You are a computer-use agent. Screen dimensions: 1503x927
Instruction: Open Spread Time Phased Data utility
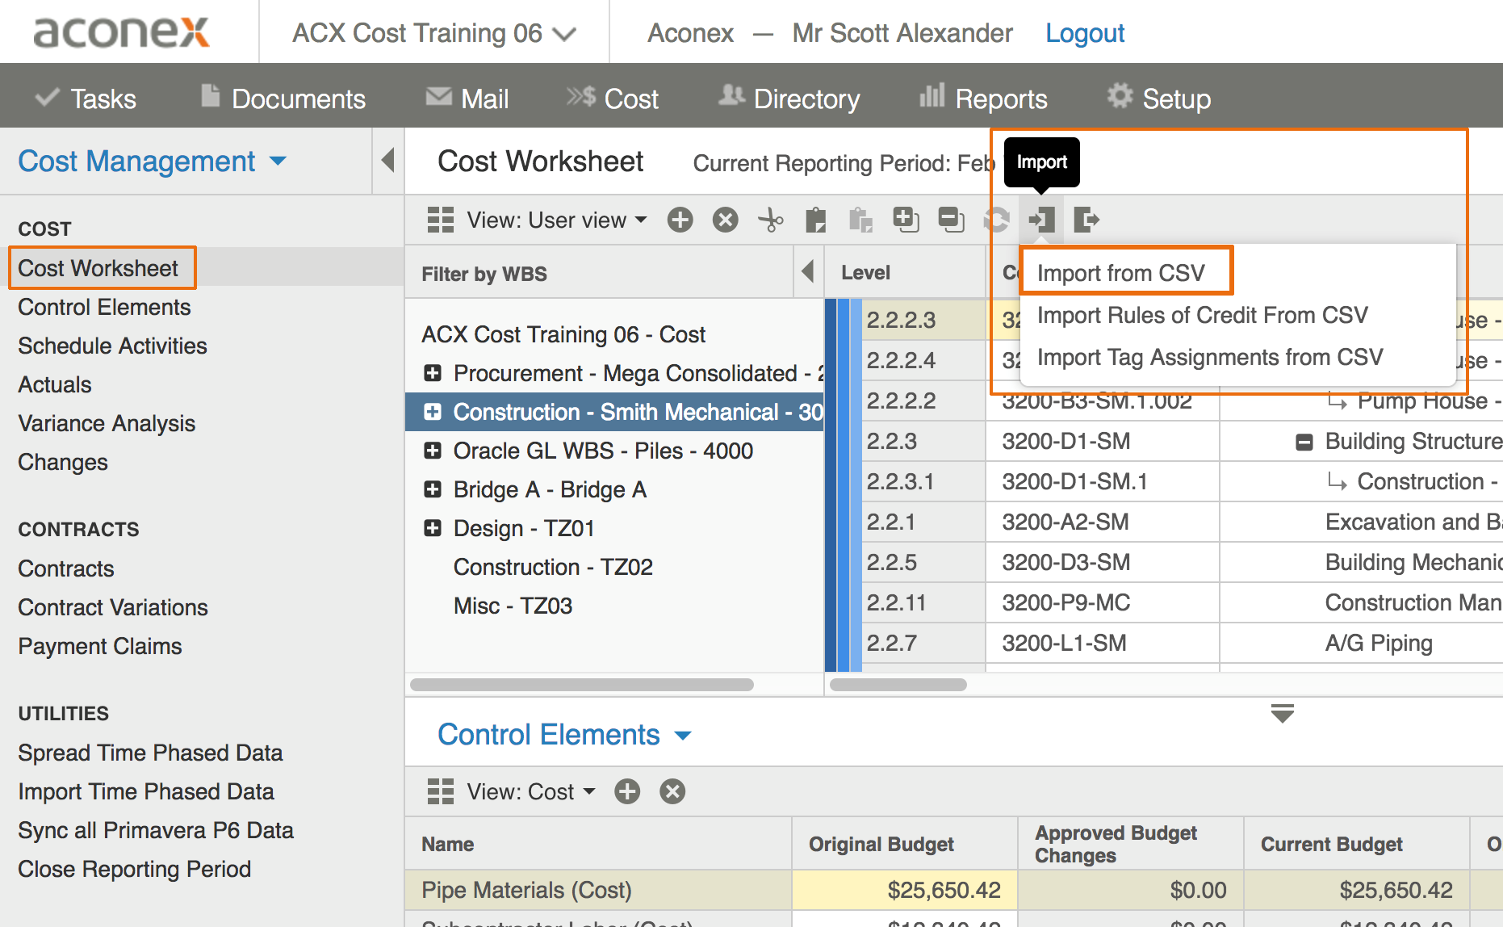[x=150, y=753]
